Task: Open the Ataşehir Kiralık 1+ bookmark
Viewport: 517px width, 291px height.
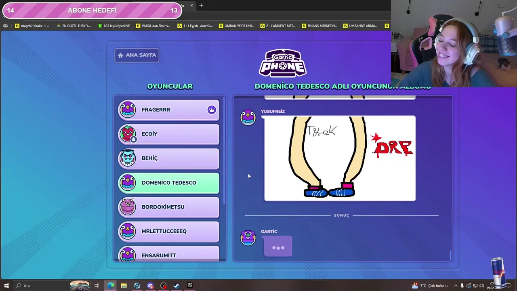Action: point(32,26)
